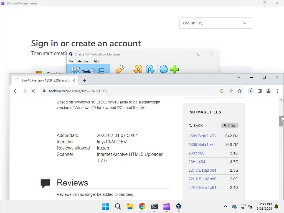
Task: Click the muted volume tray icon
Action: [x=250, y=206]
